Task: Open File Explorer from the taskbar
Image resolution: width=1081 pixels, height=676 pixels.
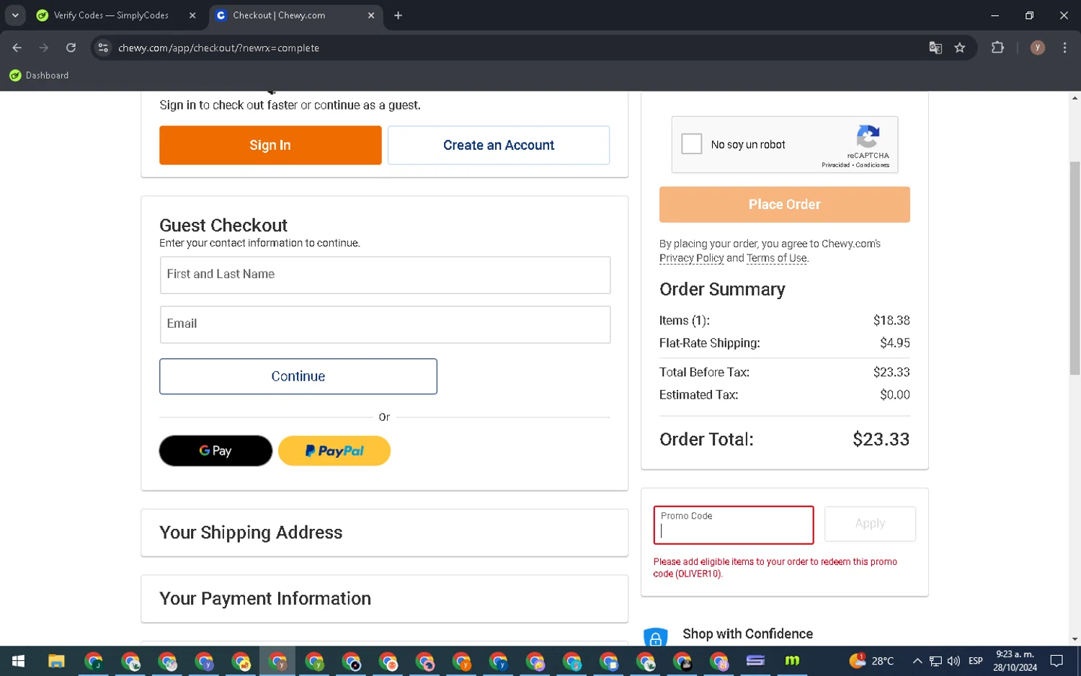Action: pos(56,661)
